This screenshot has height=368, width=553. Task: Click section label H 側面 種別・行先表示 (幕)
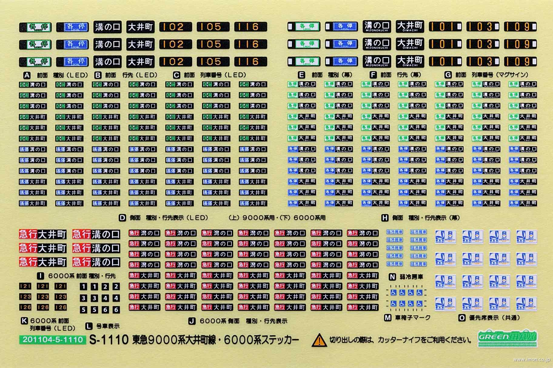point(421,218)
